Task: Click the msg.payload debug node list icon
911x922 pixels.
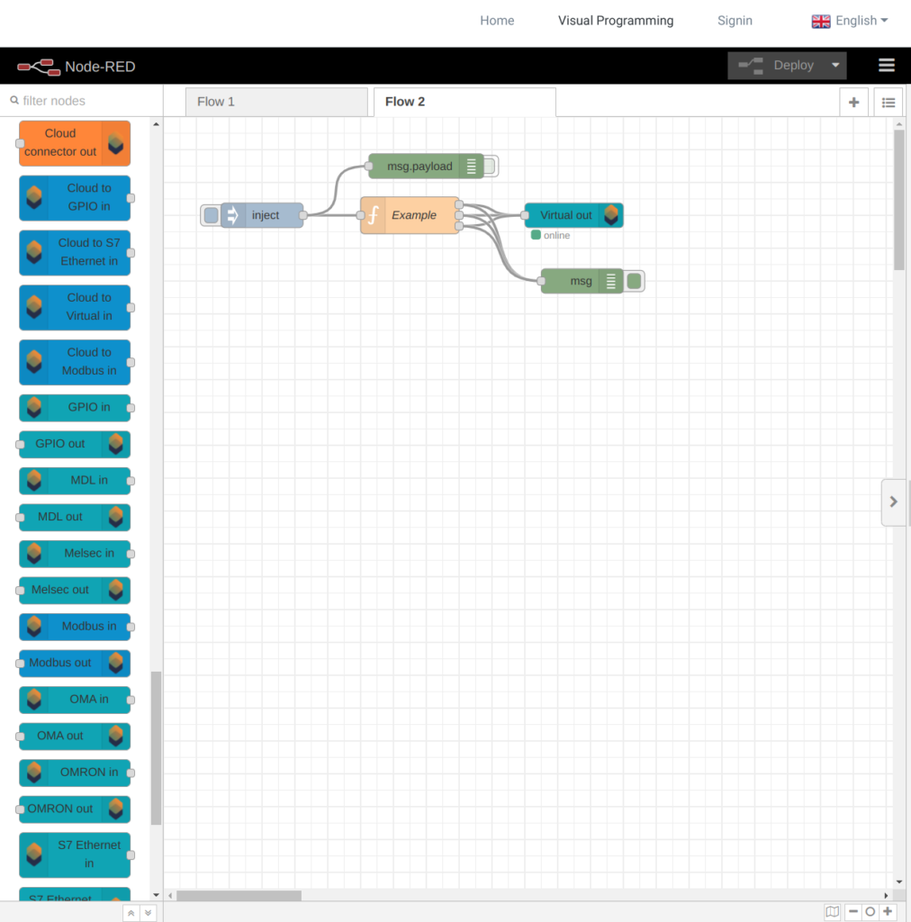Action: (472, 167)
